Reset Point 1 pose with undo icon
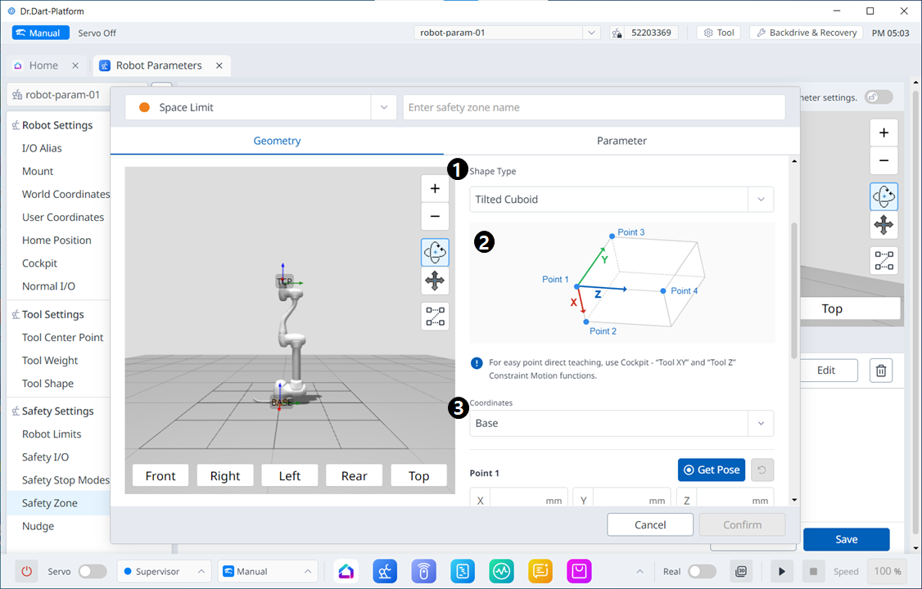 (x=762, y=470)
